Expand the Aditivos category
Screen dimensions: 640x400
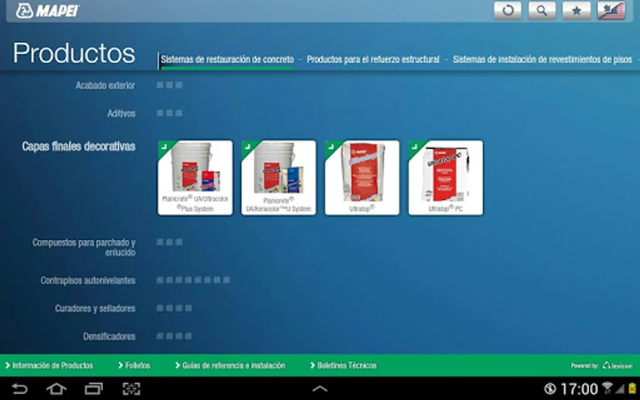(121, 113)
